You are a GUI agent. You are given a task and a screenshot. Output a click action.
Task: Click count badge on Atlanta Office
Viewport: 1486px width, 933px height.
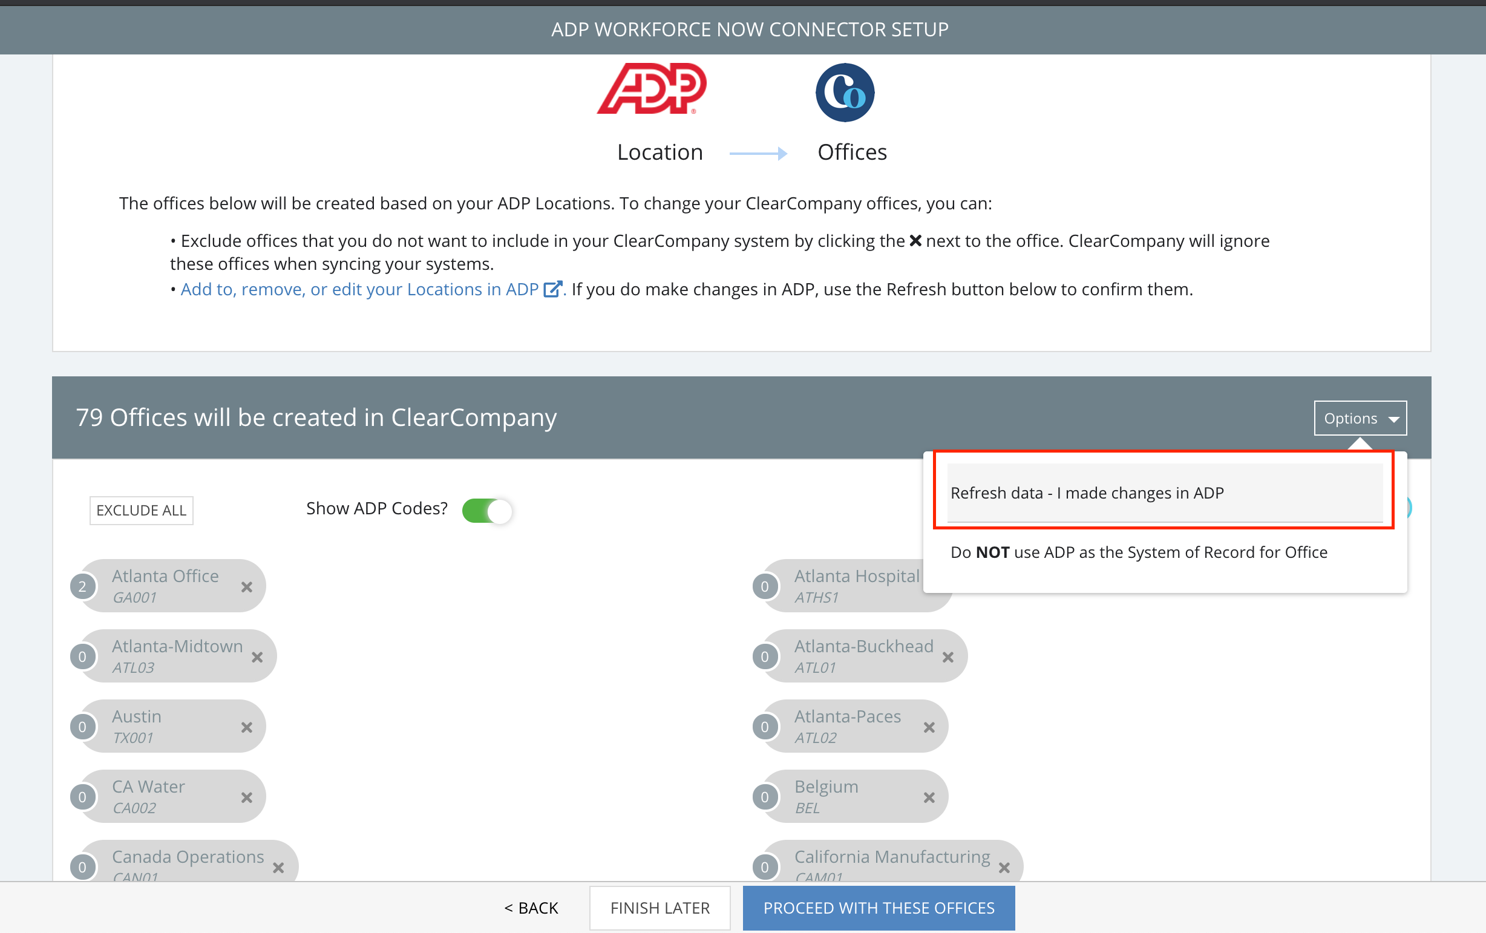(82, 586)
